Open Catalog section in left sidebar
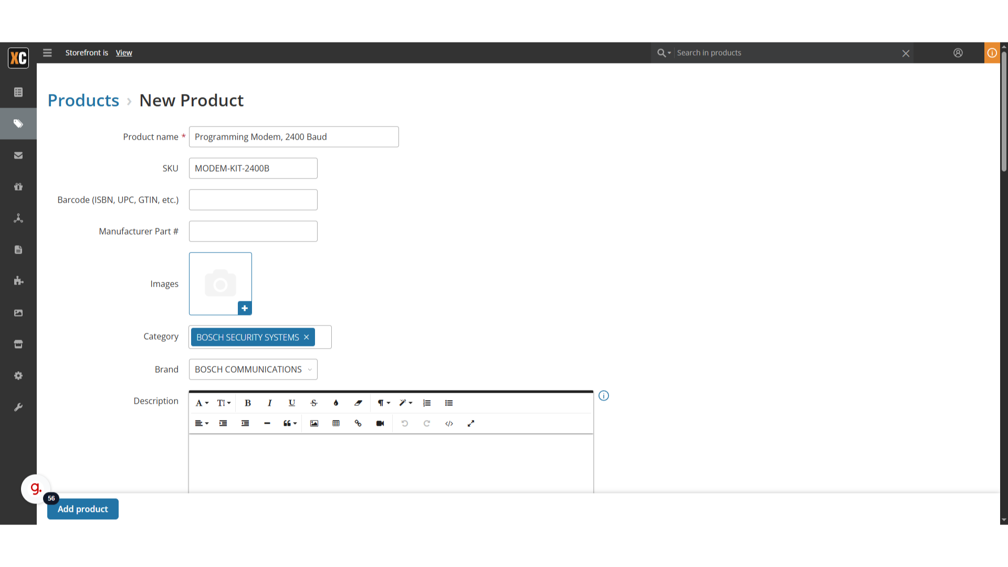Viewport: 1008px width, 567px height. coord(18,124)
